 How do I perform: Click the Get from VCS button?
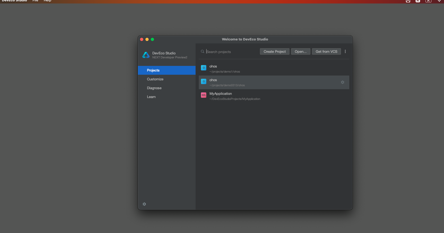click(x=326, y=51)
